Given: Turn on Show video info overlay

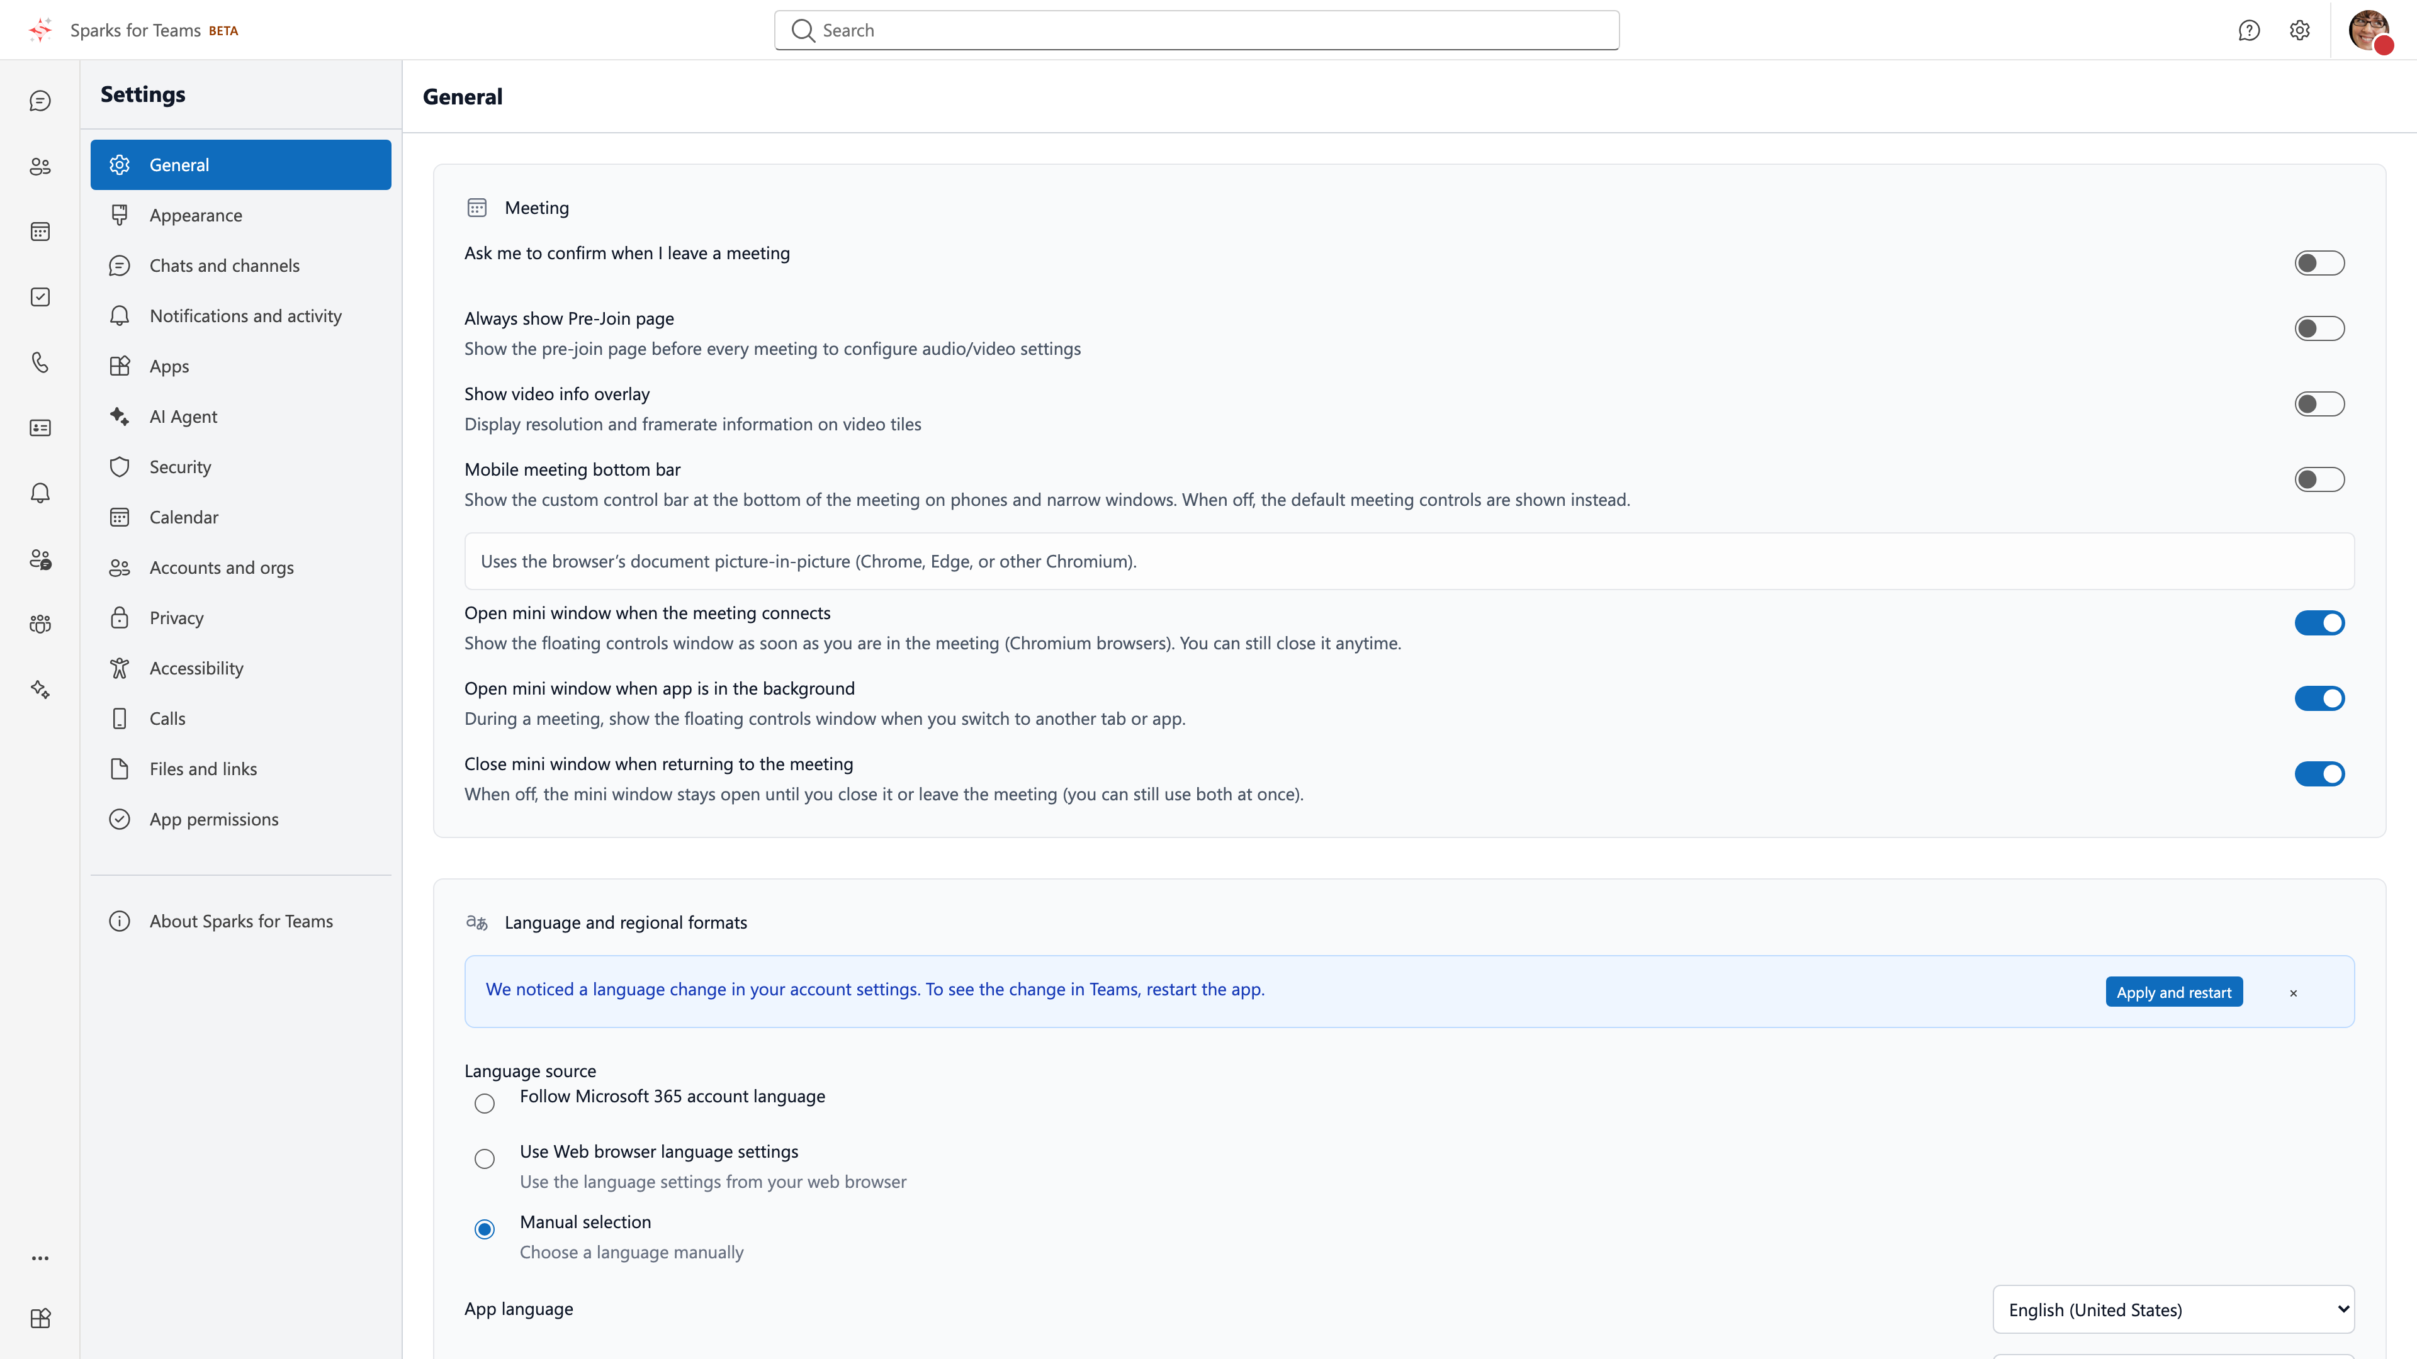Looking at the screenshot, I should (x=2319, y=404).
